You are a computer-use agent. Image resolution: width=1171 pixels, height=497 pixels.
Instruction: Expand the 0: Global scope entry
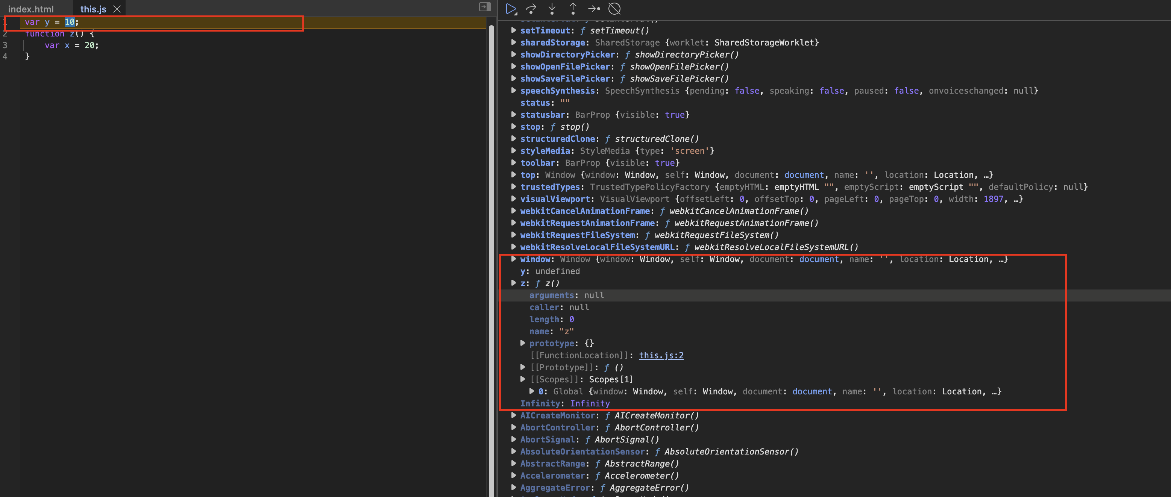click(531, 392)
